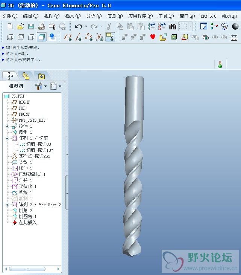
Task: Open the 文件(F) menu
Action: tap(10, 16)
